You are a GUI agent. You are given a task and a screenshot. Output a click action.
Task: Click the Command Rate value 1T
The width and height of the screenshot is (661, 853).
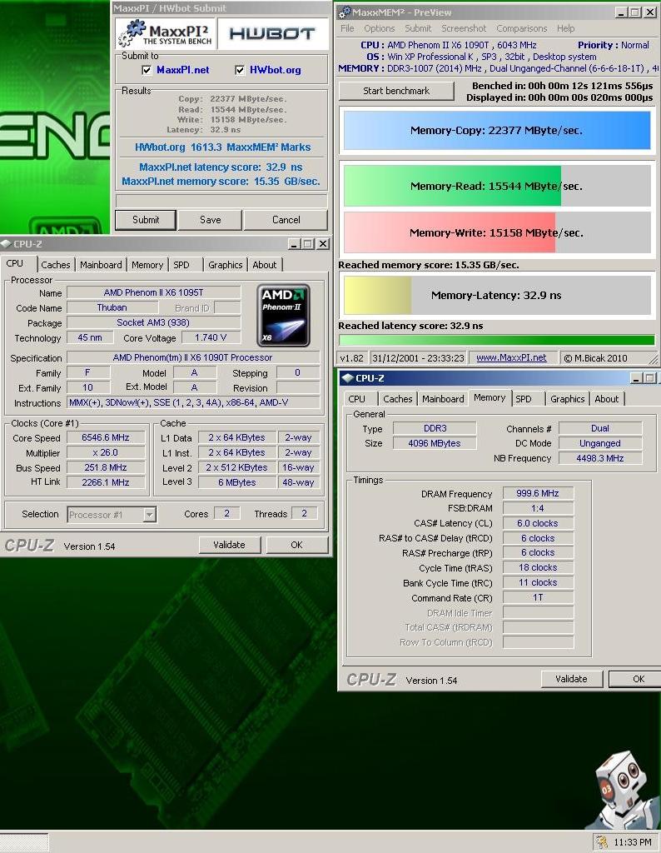[x=538, y=597]
